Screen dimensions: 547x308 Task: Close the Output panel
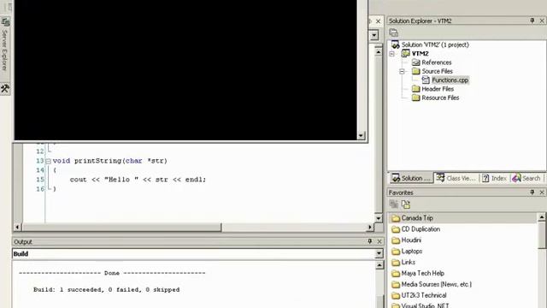pyautogui.click(x=379, y=241)
